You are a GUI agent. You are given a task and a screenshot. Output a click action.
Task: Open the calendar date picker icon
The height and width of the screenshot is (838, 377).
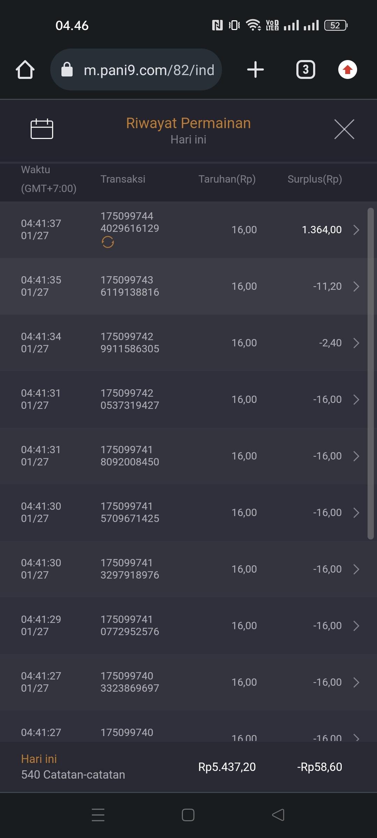click(x=42, y=129)
